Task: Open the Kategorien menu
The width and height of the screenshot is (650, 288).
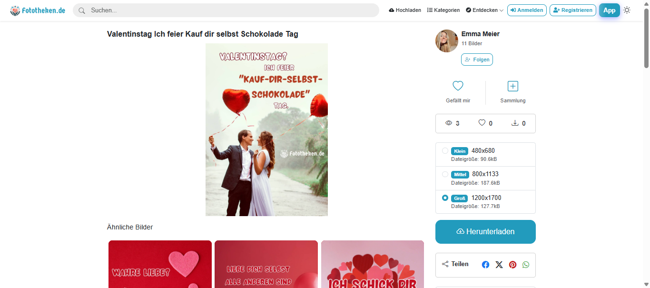Action: click(443, 10)
